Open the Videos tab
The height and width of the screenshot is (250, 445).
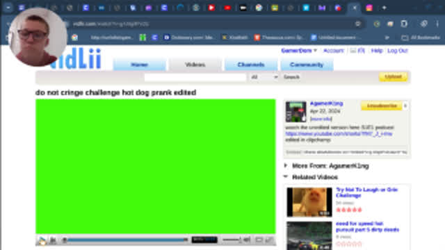coord(195,65)
